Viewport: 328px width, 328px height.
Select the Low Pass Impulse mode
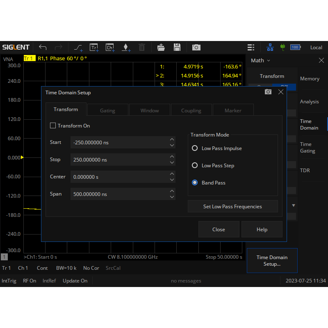pos(195,148)
